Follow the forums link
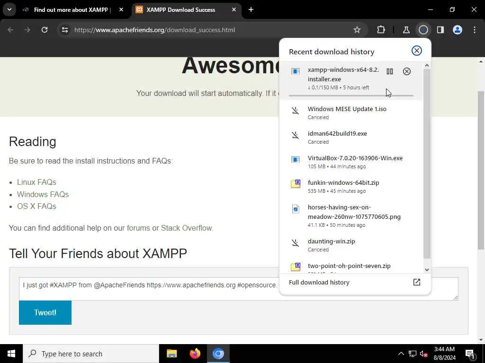 point(138,228)
